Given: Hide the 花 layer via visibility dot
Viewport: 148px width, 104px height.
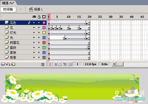Looking at the screenshot, I should pos(34,28).
